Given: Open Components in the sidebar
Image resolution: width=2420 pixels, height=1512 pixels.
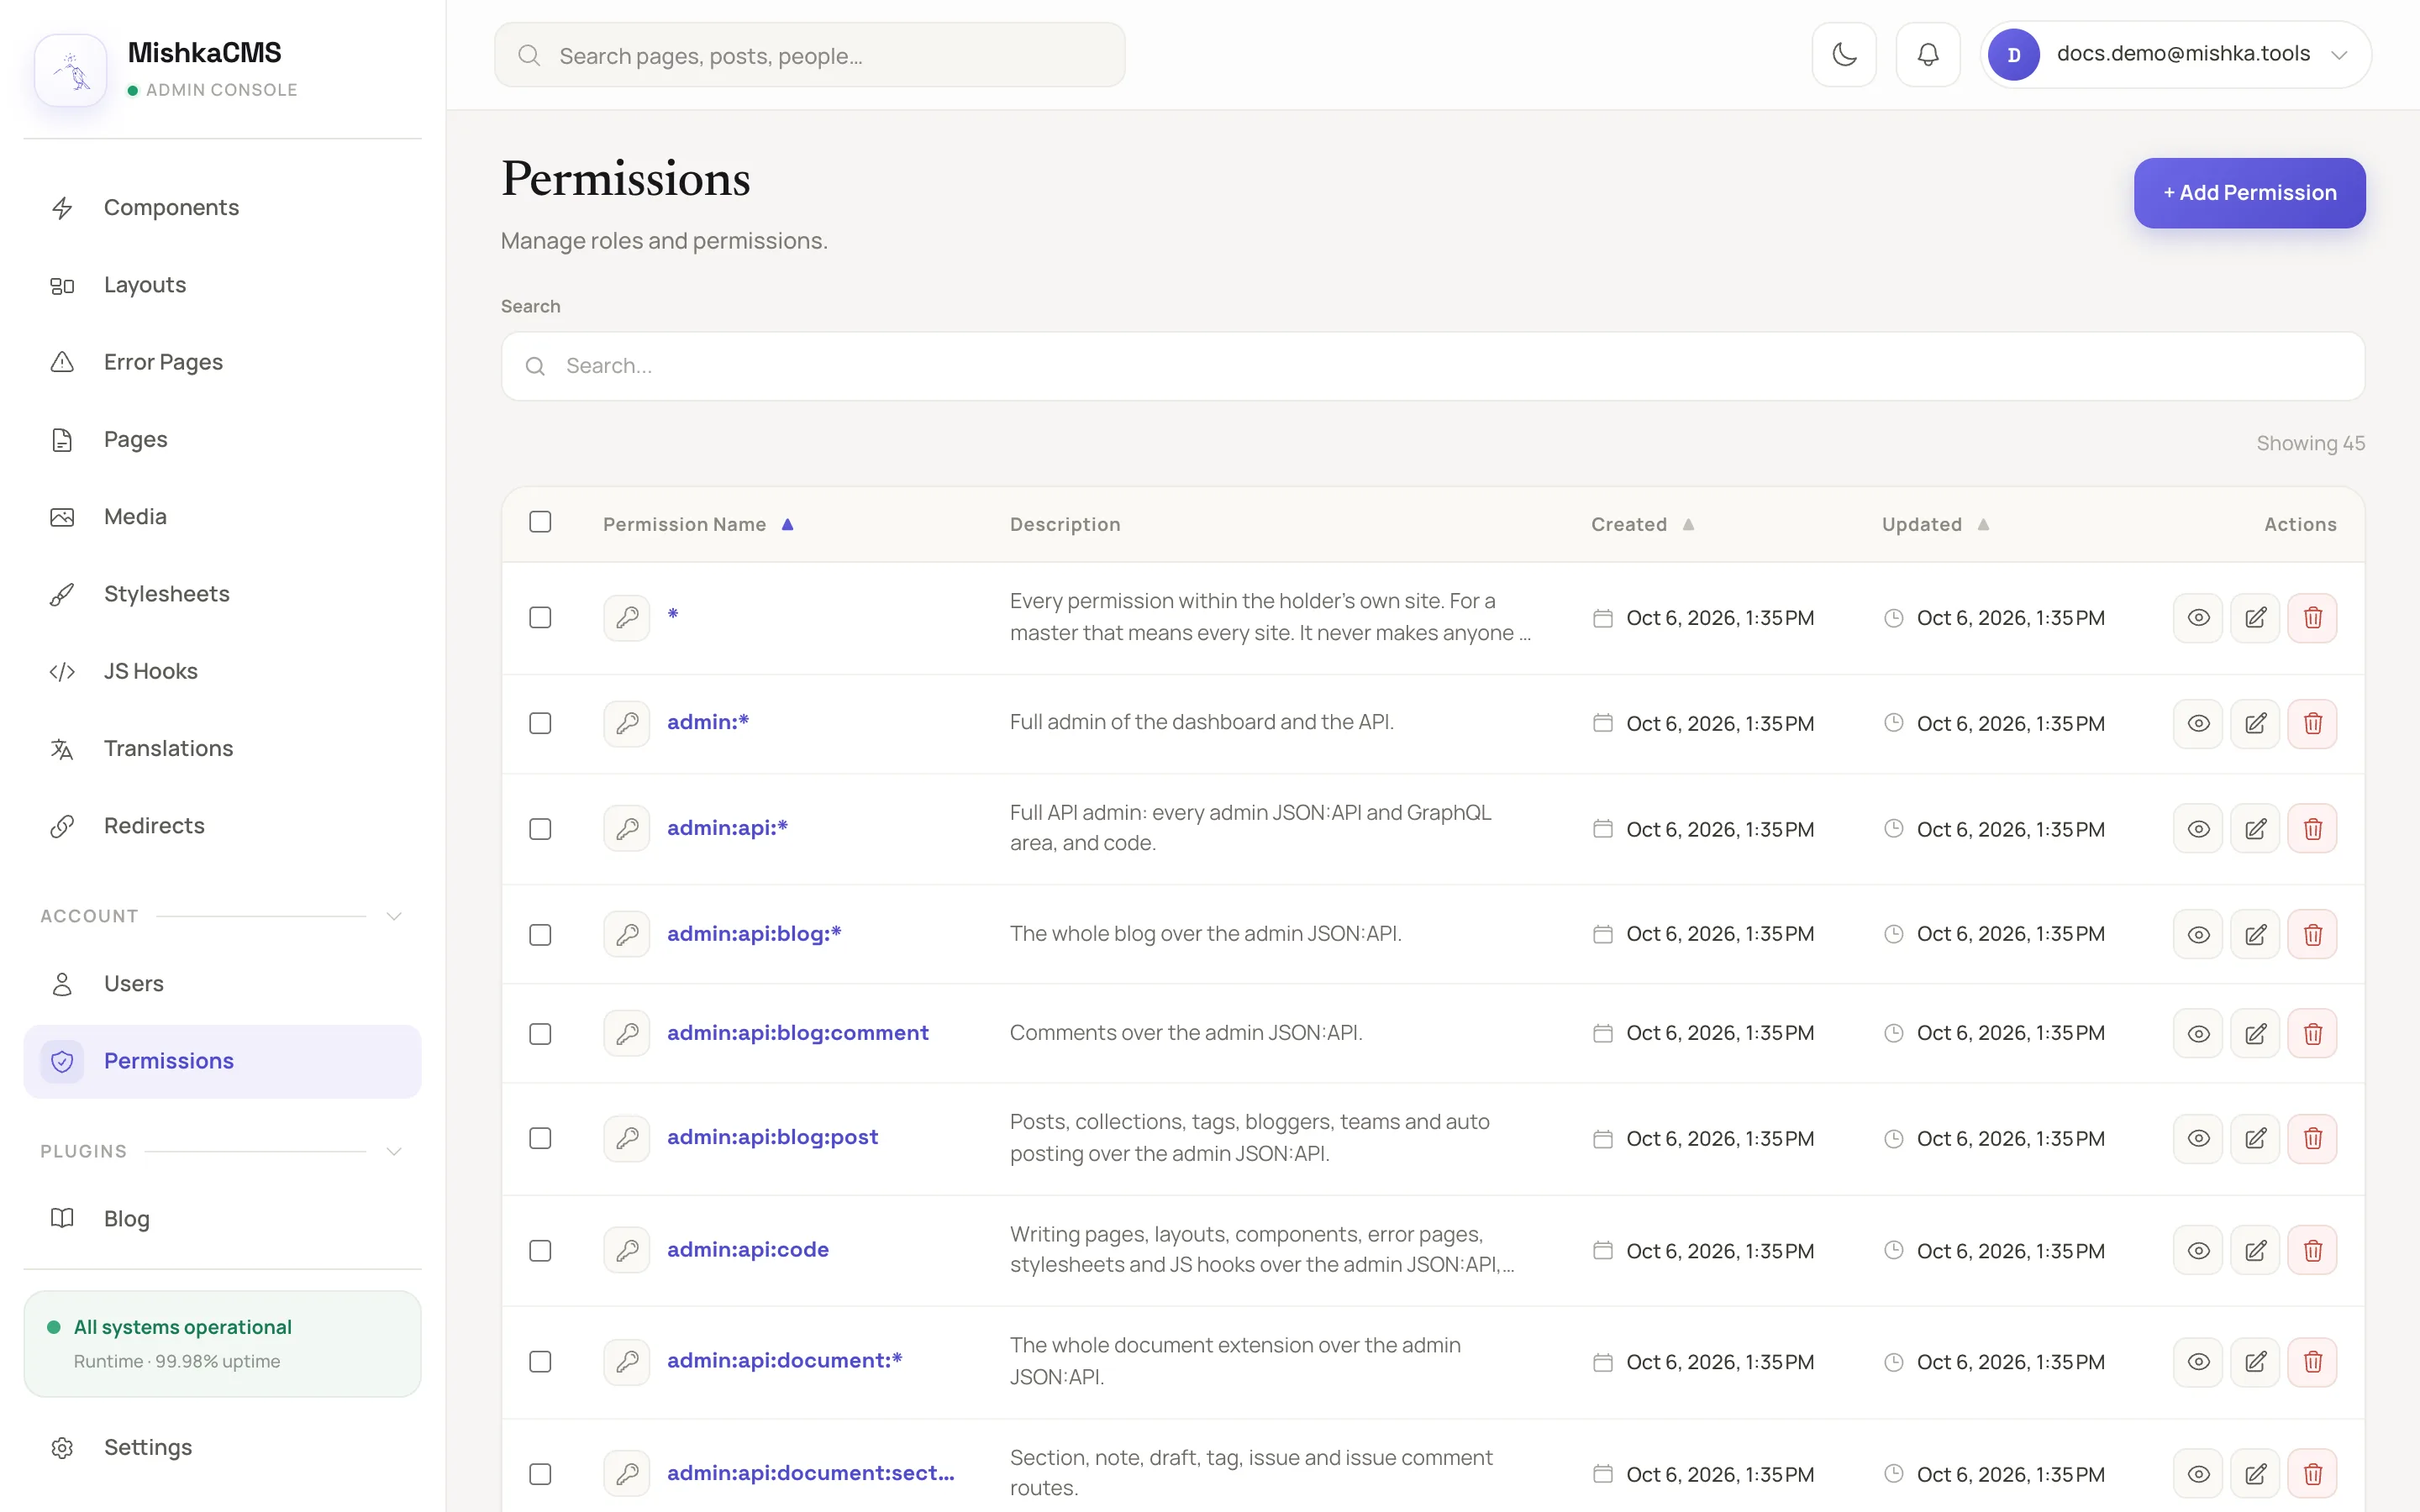Looking at the screenshot, I should pos(222,208).
